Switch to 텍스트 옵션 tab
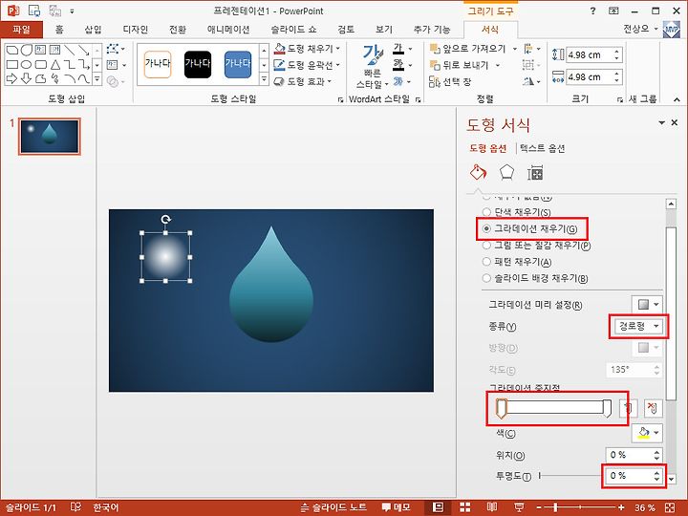 coord(543,148)
